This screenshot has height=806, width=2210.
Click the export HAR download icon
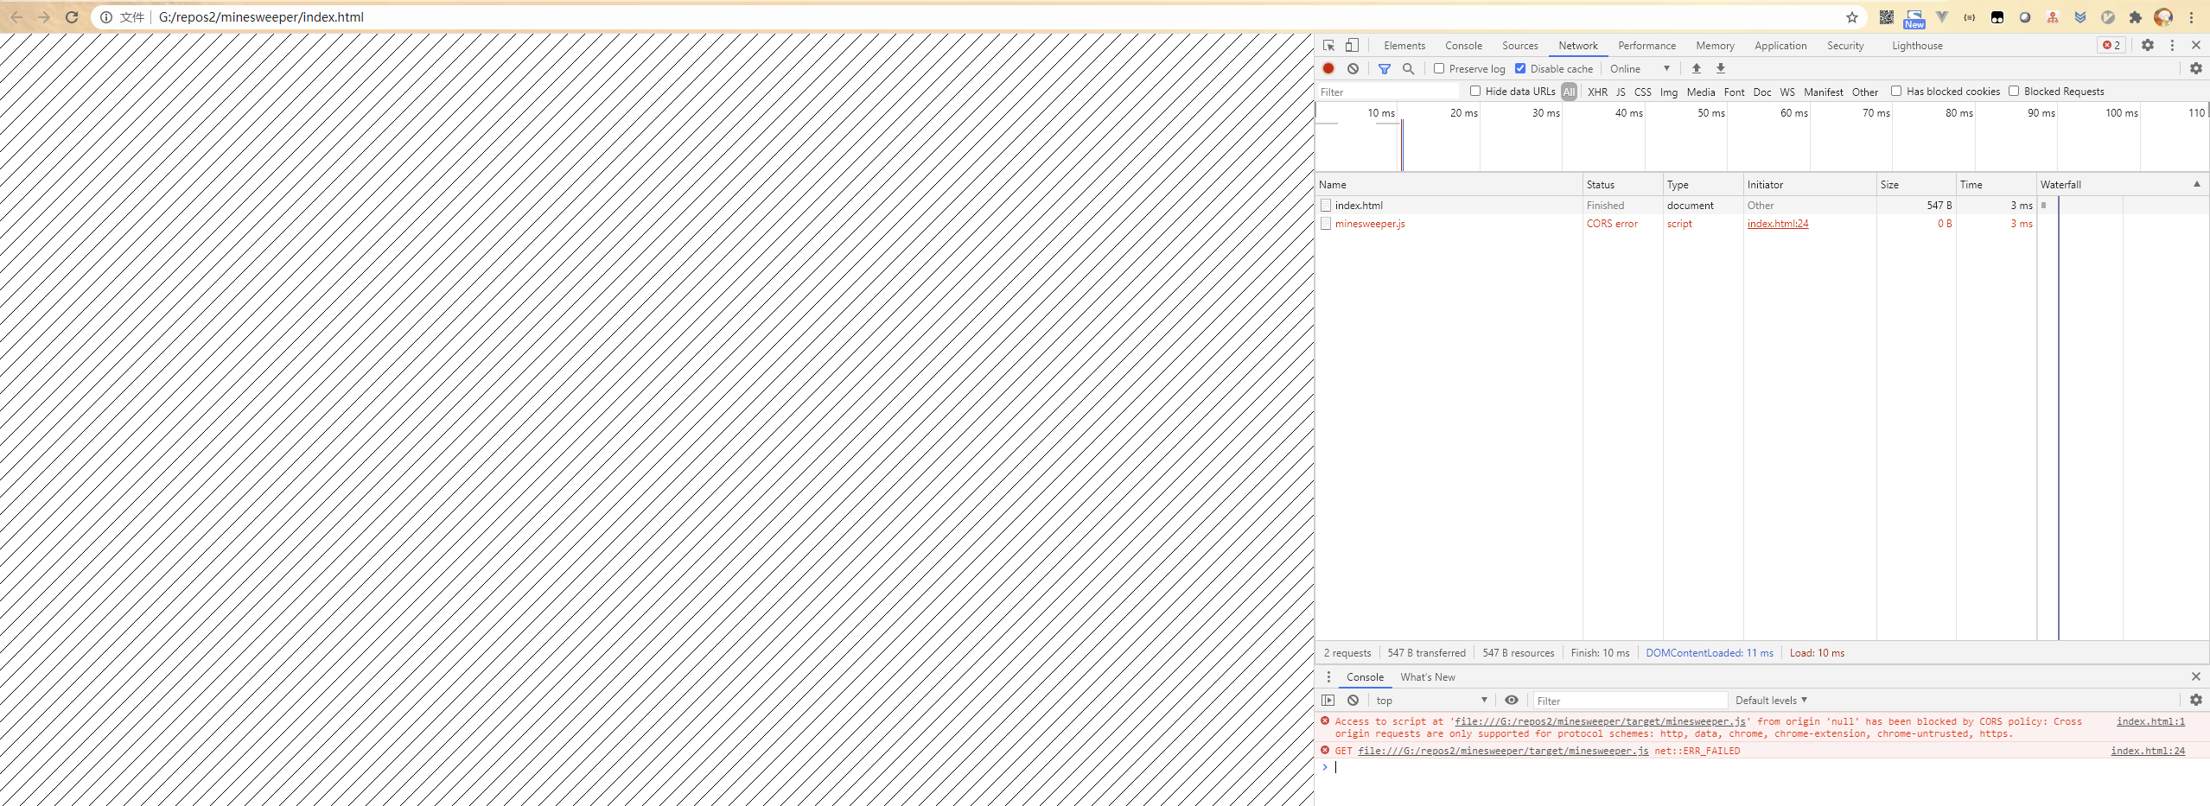coord(1720,69)
